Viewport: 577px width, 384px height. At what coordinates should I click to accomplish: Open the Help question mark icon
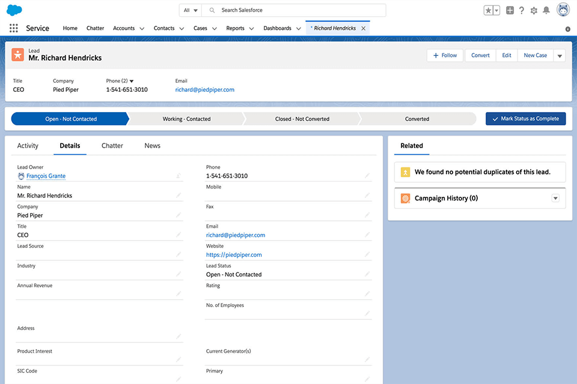[522, 10]
